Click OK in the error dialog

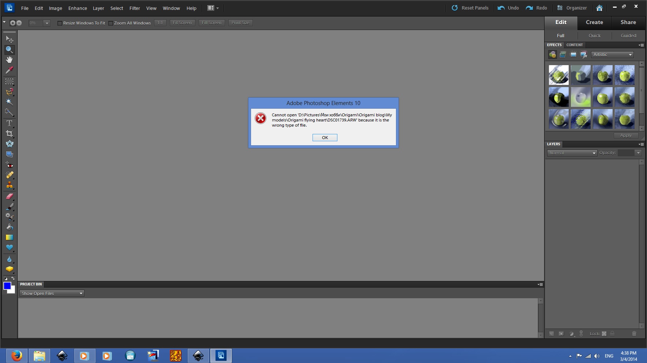[325, 138]
